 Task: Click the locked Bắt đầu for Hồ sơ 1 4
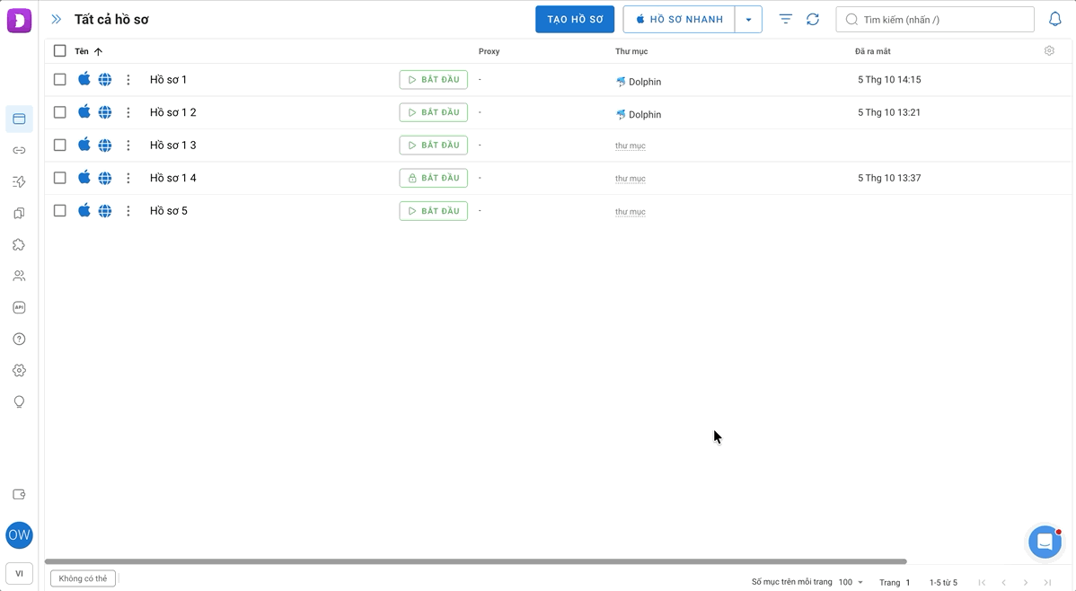pyautogui.click(x=434, y=178)
